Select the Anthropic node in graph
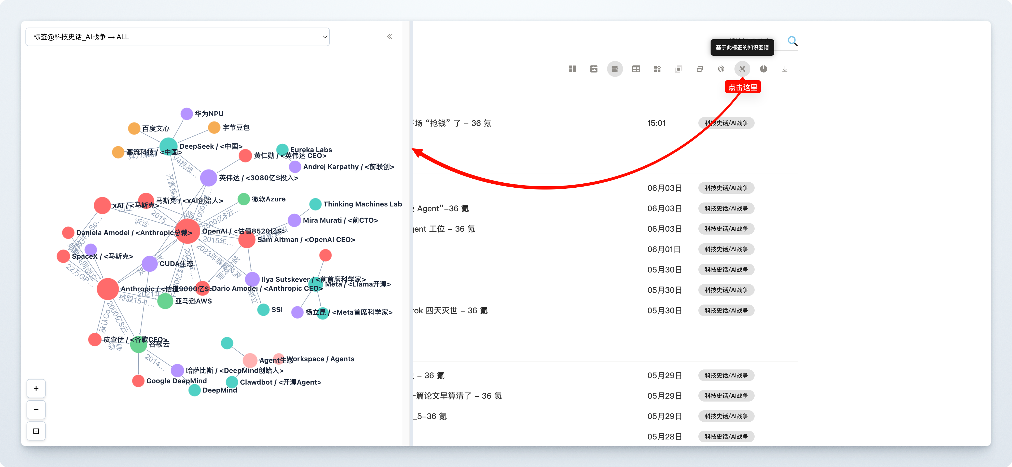 (x=108, y=289)
